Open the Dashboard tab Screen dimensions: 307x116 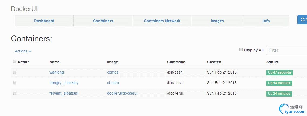[x=44, y=21]
